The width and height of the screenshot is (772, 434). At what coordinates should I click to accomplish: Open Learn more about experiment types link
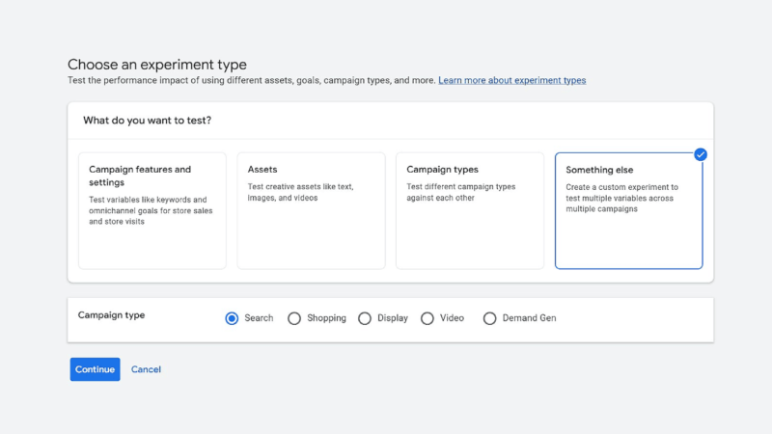[512, 80]
